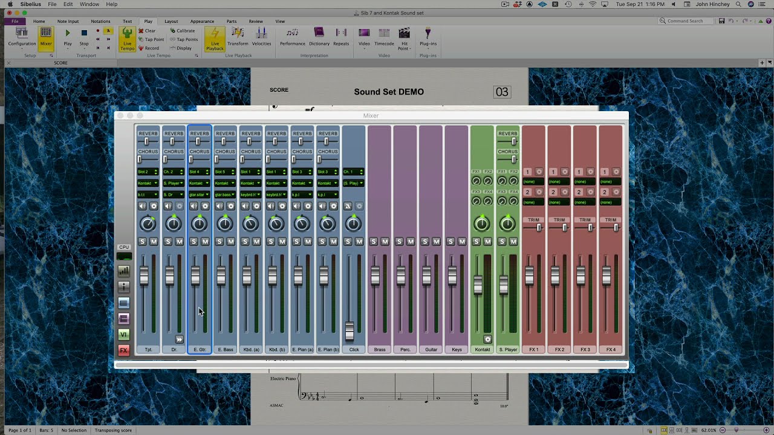Solo the Tpt. channel
The image size is (774, 435).
coord(143,242)
